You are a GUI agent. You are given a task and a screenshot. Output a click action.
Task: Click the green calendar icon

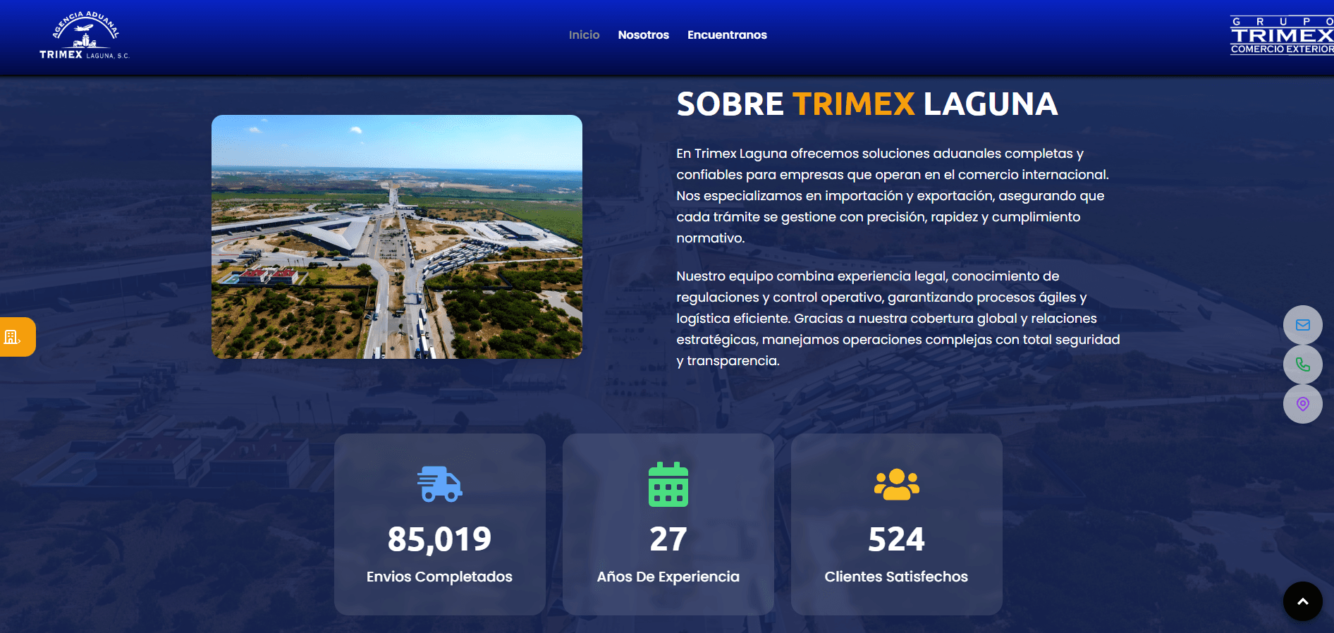668,484
